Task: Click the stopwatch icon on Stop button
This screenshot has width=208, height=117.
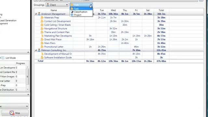Action: (x=12, y=113)
